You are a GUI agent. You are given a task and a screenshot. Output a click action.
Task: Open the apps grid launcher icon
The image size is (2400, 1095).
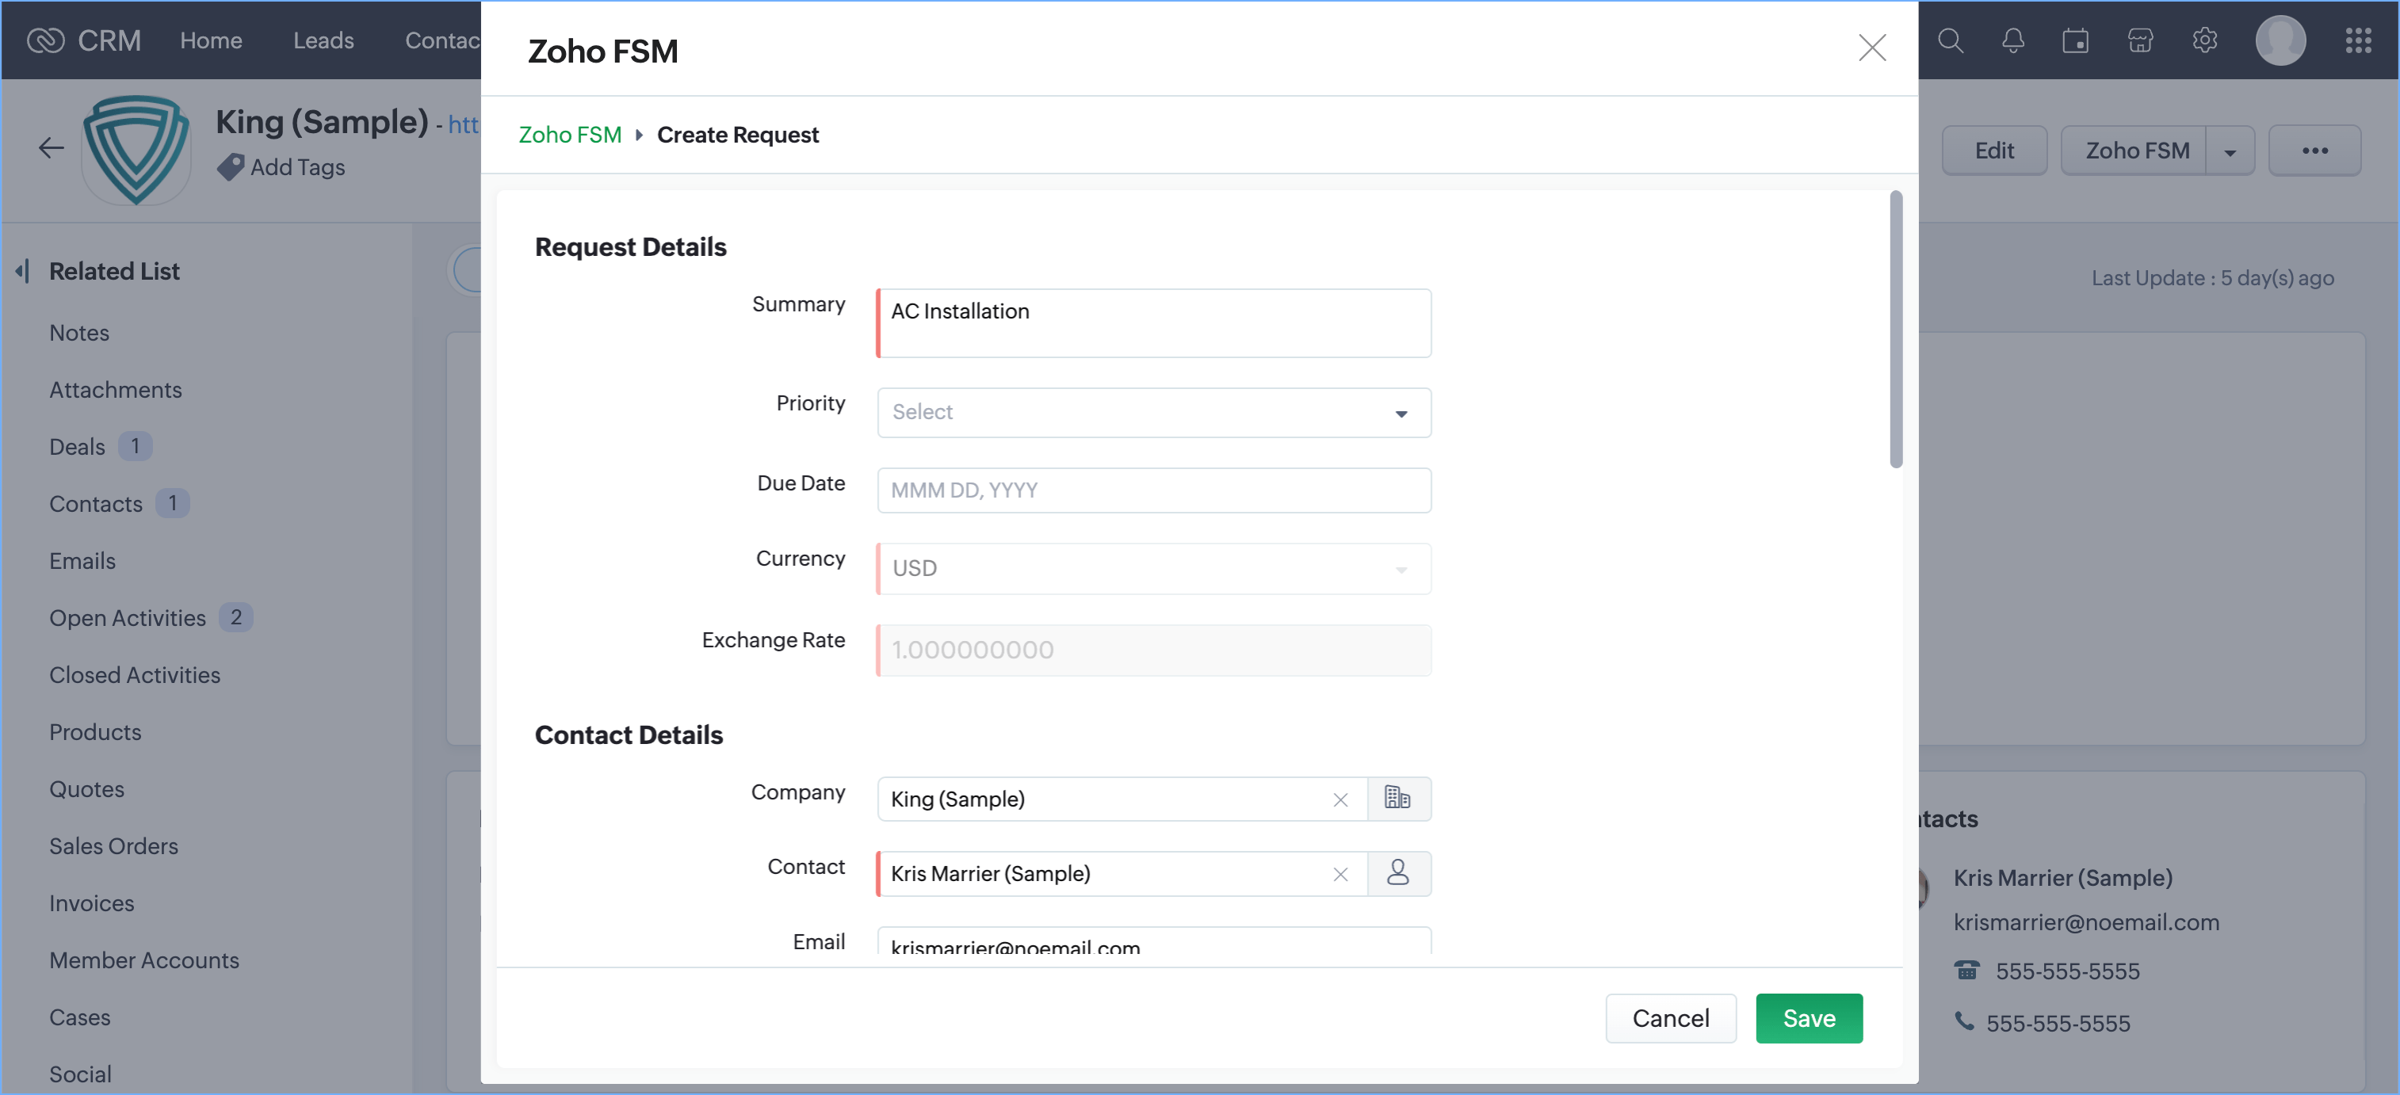click(x=2357, y=41)
